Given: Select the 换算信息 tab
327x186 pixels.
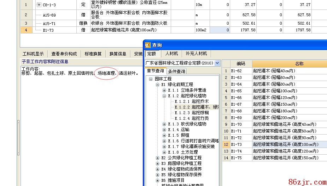Looking at the screenshot, I should click(118, 54).
